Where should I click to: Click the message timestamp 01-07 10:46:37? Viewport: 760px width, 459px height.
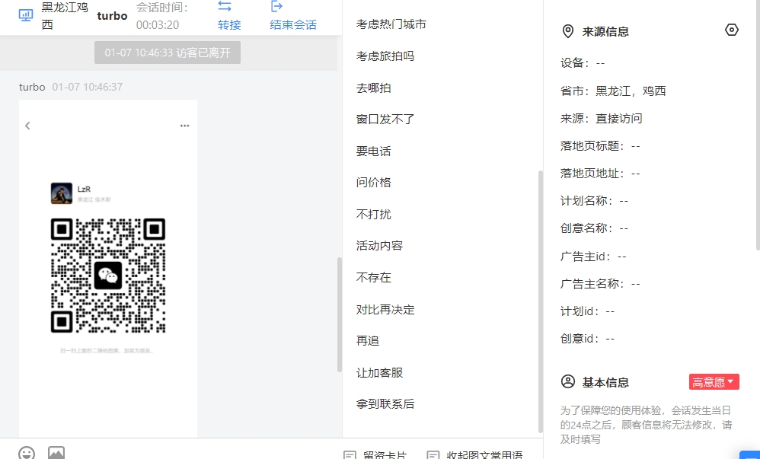88,87
